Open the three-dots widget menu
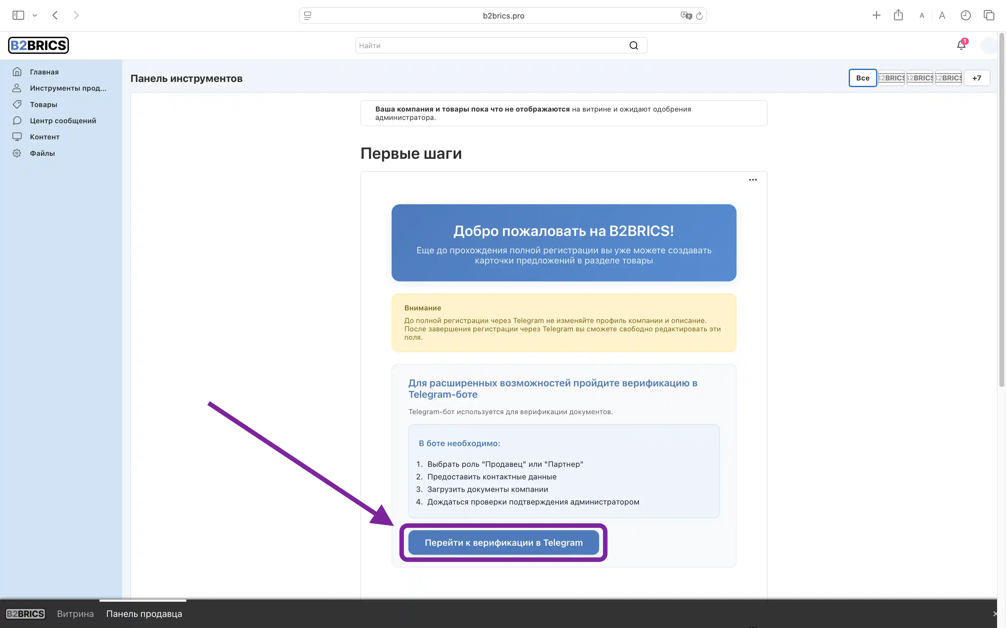1006x628 pixels. click(x=752, y=180)
